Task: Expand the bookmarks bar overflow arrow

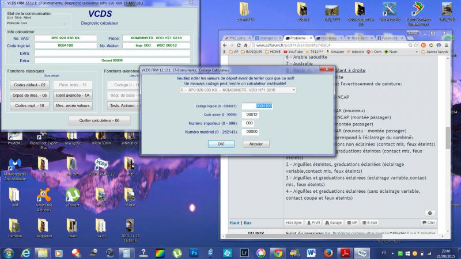Action: click(x=416, y=52)
